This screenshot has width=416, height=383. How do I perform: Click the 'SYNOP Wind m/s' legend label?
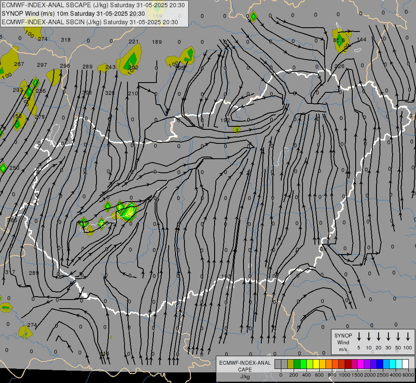coord(343,342)
